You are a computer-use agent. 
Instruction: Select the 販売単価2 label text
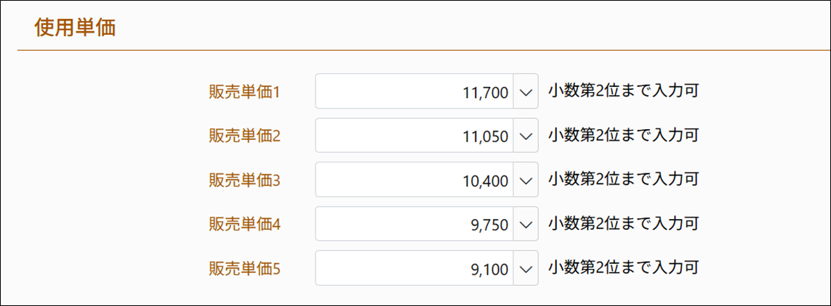244,136
